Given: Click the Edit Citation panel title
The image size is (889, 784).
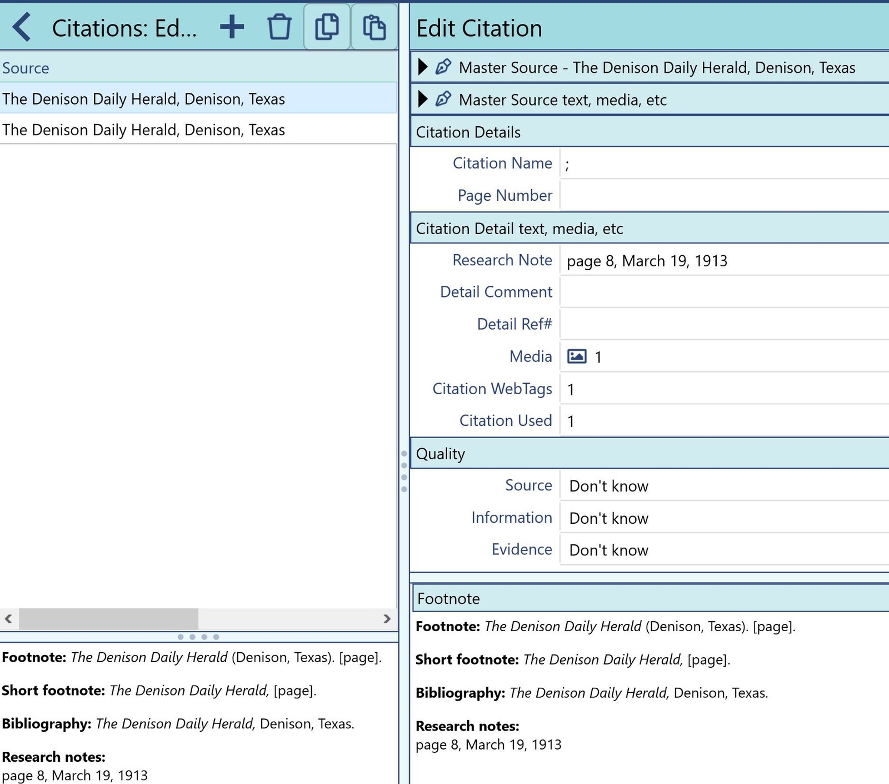Looking at the screenshot, I should (x=479, y=28).
